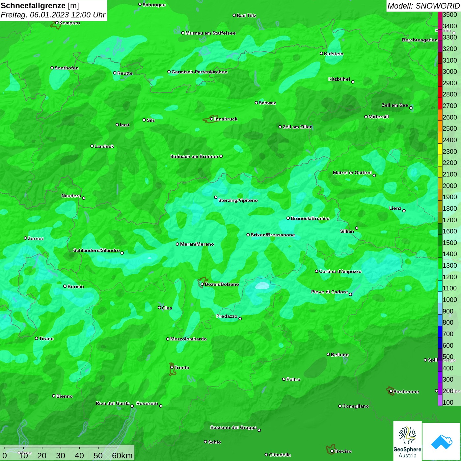
Task: Click the Kitzbühel location dot
Action: click(x=353, y=82)
